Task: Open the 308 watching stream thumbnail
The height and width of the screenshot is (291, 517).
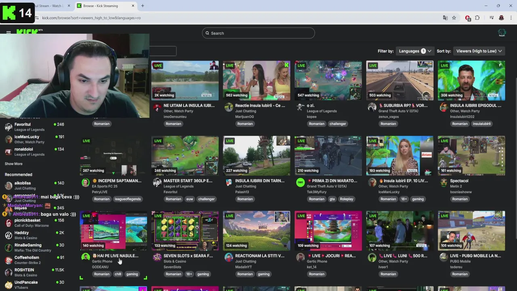Action: click(471, 80)
